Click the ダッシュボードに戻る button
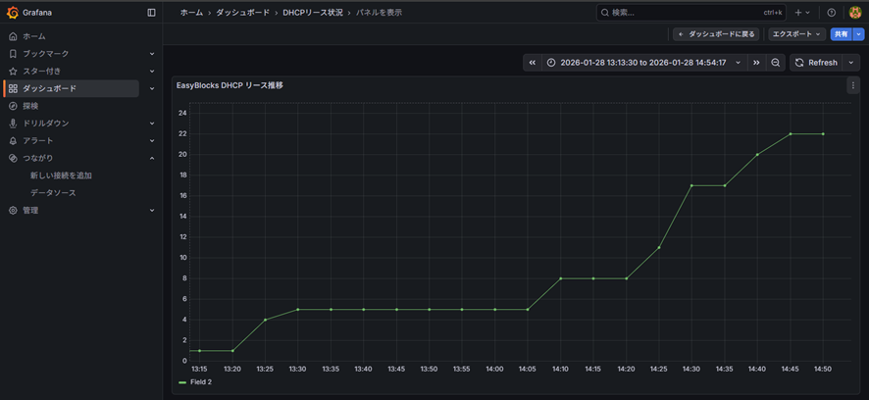 717,34
